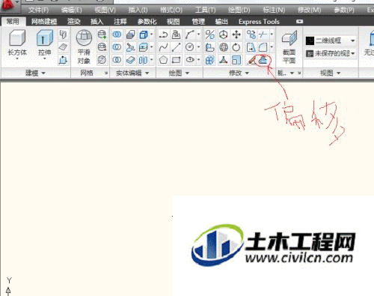Click the Rectangle draw tool

tap(177, 60)
